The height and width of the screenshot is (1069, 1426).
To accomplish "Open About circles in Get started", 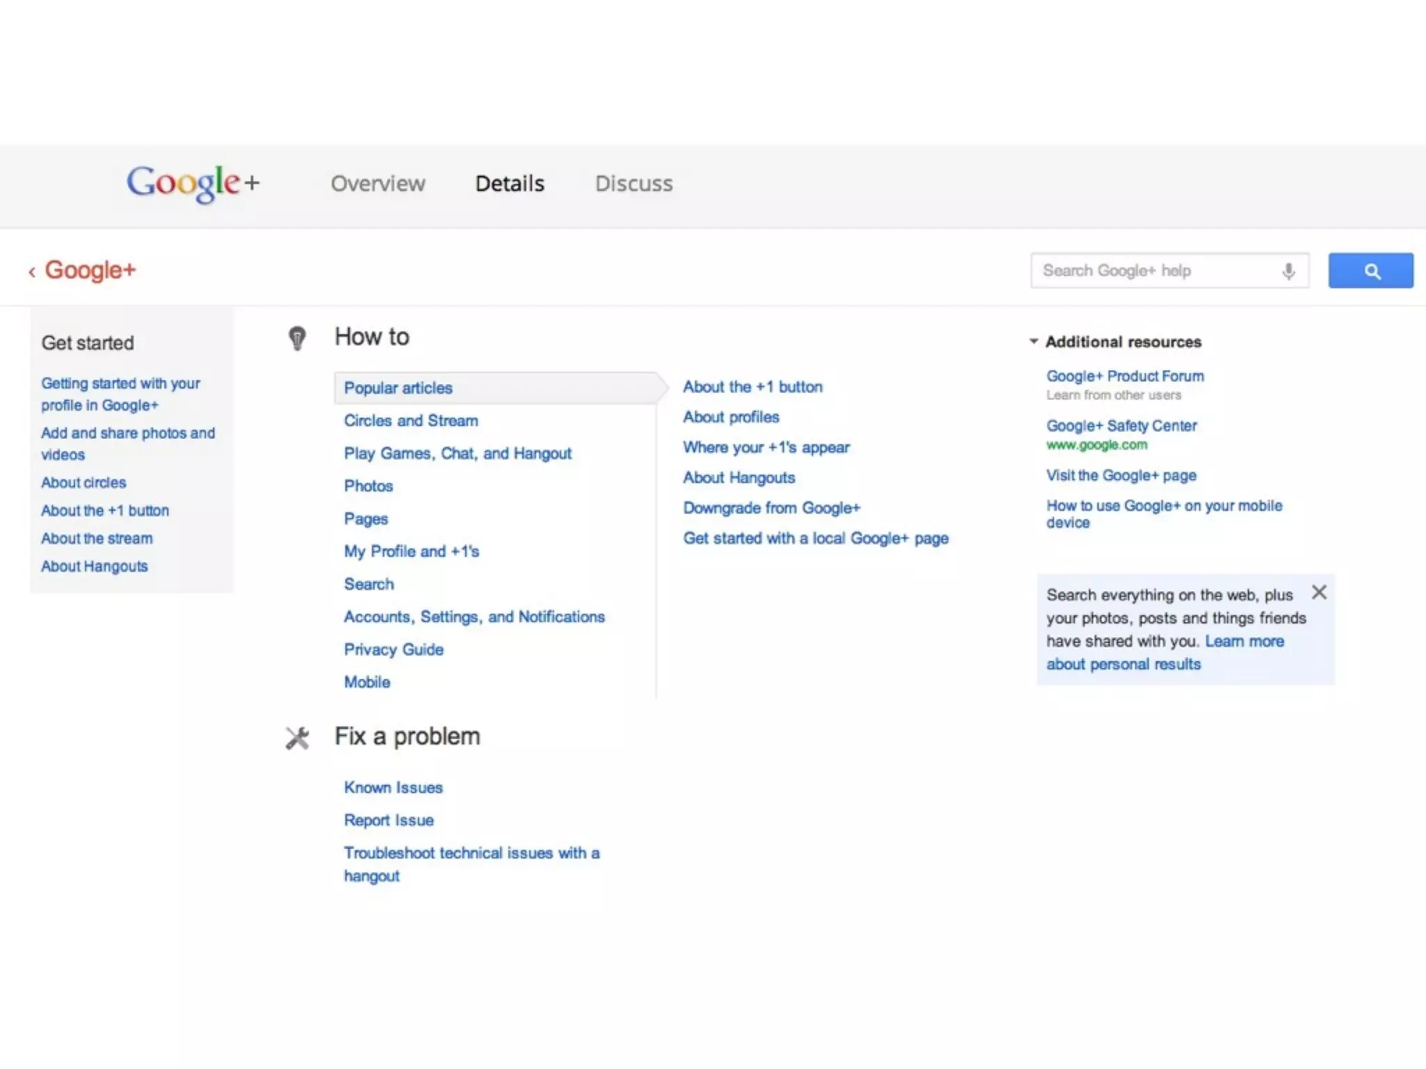I will point(84,483).
